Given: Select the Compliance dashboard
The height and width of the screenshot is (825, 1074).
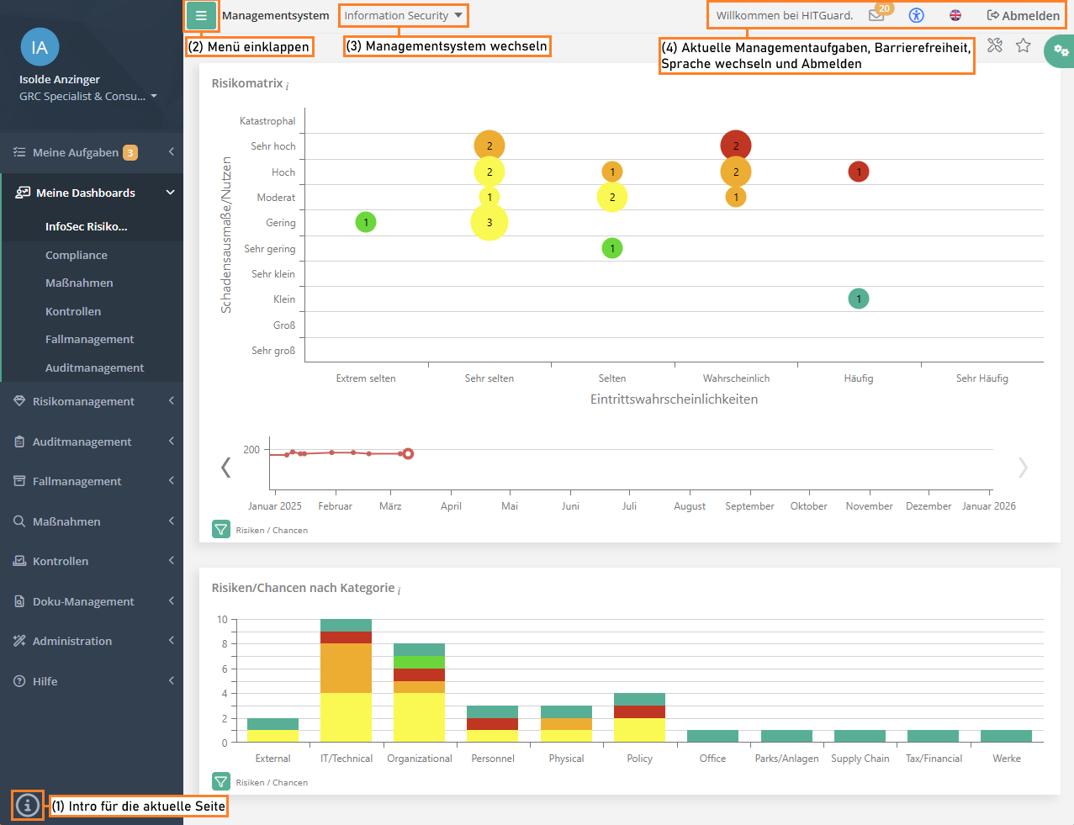Looking at the screenshot, I should (x=77, y=255).
